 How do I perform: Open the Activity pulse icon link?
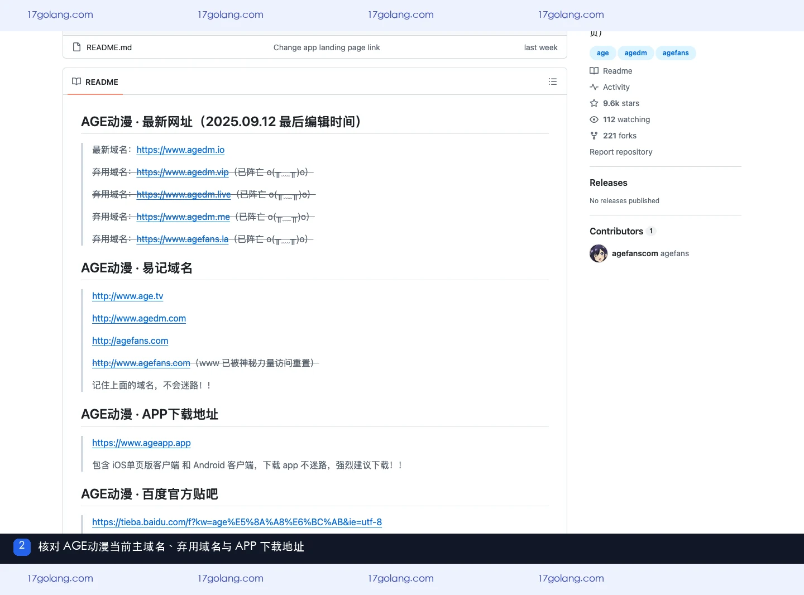[594, 87]
